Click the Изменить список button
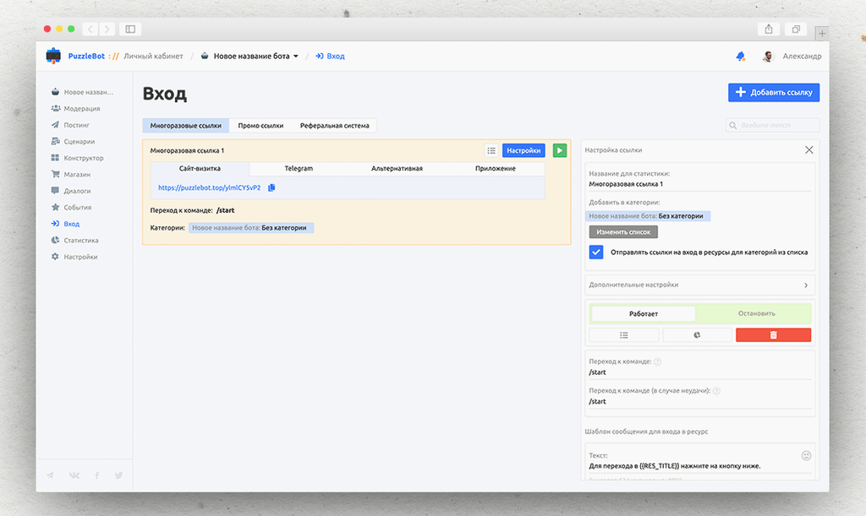 (623, 232)
